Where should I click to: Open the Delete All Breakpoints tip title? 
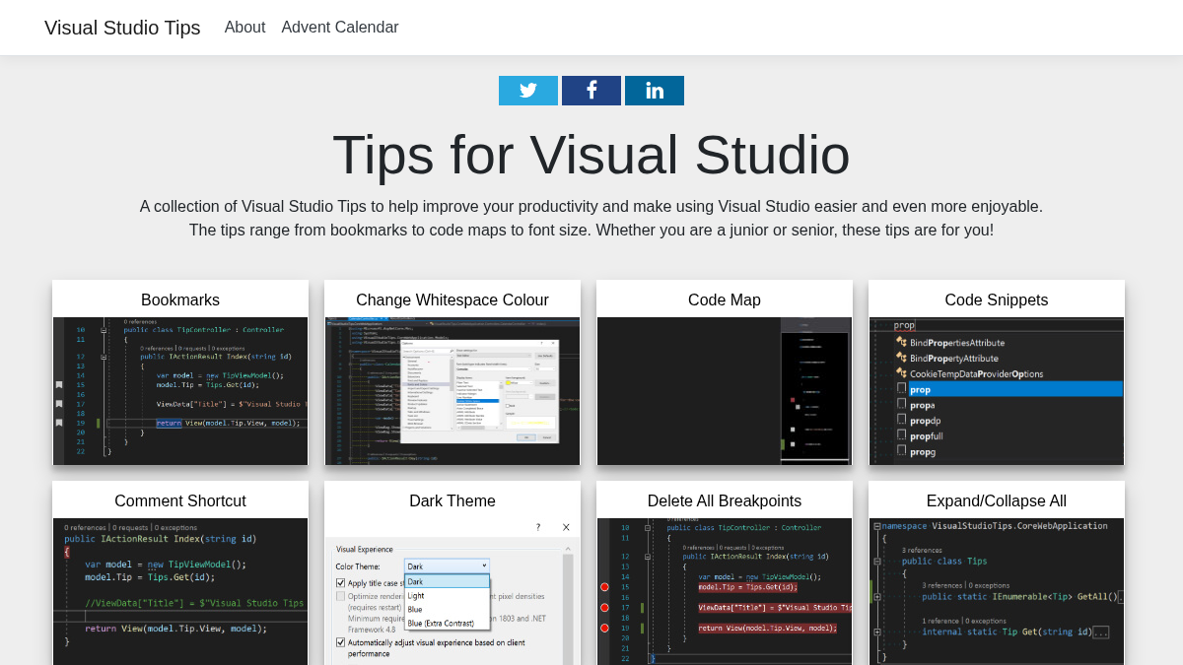[x=725, y=501]
